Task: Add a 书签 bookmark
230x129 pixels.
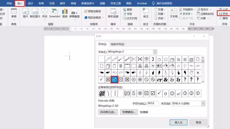Action: pos(128,14)
